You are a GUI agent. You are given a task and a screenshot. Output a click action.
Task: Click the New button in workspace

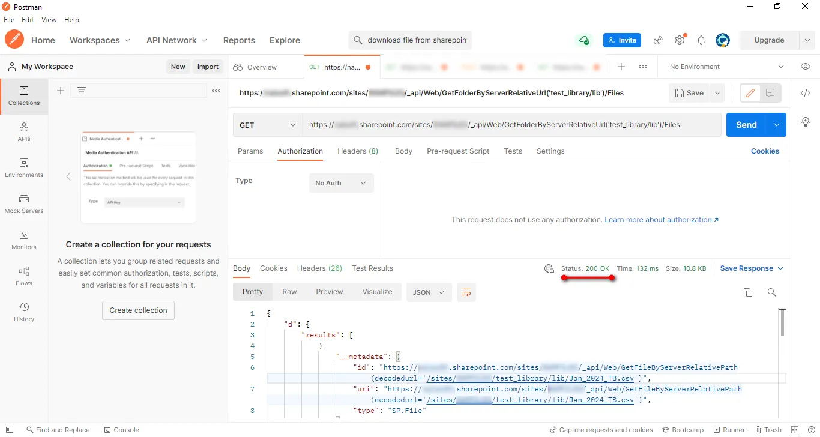(178, 67)
